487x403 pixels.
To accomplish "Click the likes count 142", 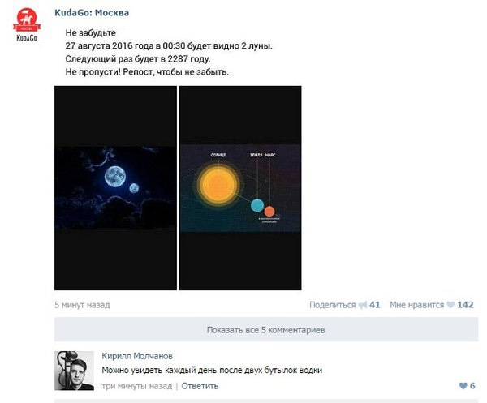I will point(465,305).
